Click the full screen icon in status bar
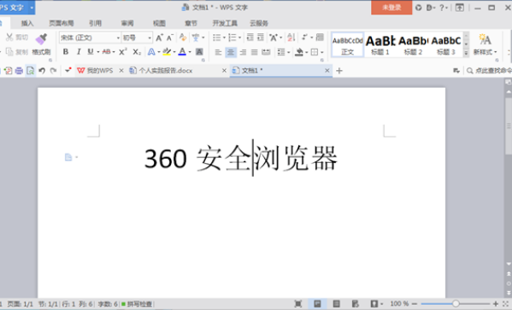Screen dimensions: 512x314 (297, 304)
